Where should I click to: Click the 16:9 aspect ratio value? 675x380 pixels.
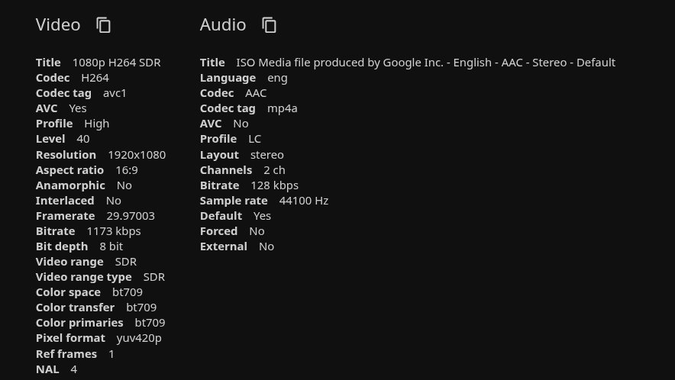click(x=127, y=170)
